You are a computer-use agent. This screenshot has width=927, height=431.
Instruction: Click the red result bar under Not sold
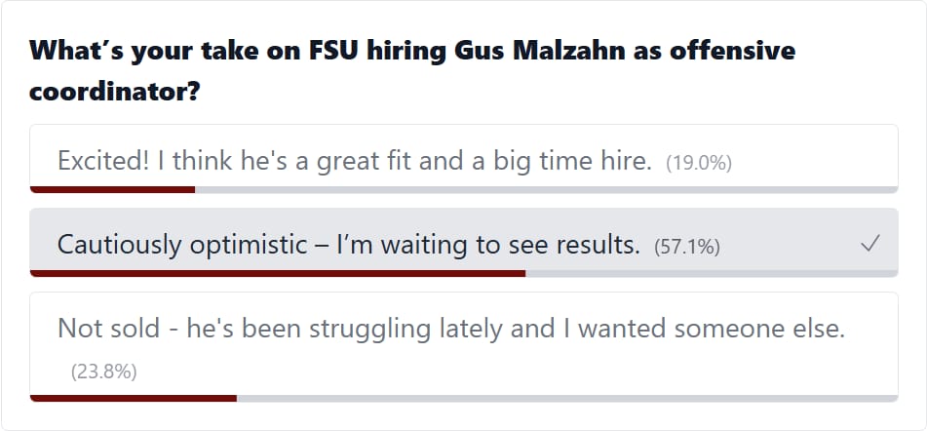click(x=133, y=398)
